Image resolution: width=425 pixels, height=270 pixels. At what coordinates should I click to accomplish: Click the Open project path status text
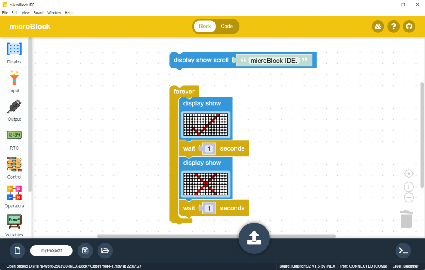[x=74, y=266]
